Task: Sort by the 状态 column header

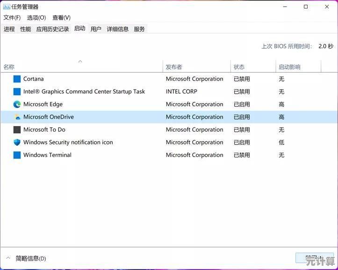Action: (239, 67)
